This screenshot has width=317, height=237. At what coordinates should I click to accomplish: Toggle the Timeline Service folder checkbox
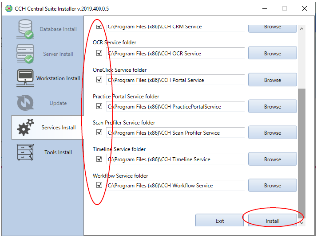pos(99,159)
